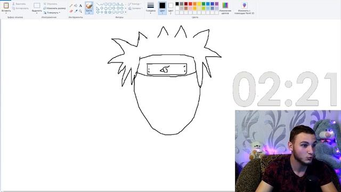Open the Select dropdown arrow
This screenshot has width=341, height=192.
pos(37,13)
